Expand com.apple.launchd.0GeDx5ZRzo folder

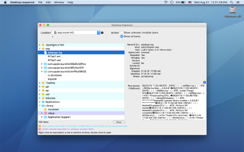point(42,64)
